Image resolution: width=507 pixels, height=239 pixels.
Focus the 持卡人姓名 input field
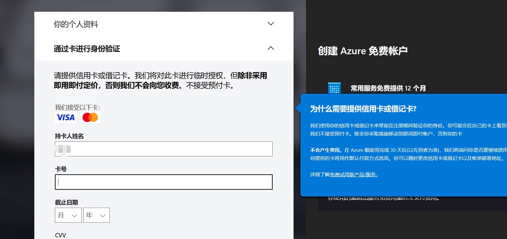click(x=164, y=149)
